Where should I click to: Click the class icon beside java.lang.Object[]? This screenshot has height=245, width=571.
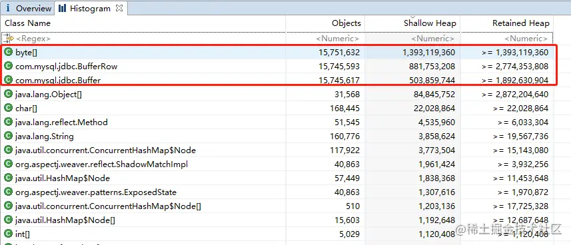coord(9,95)
